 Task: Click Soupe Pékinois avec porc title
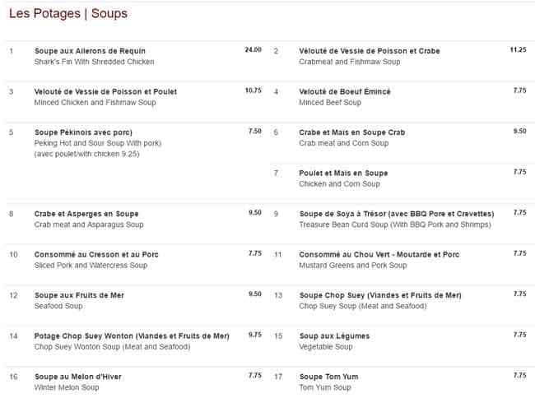point(83,132)
